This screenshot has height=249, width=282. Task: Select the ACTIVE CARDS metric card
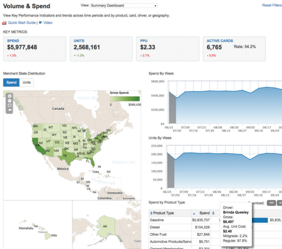click(234, 48)
